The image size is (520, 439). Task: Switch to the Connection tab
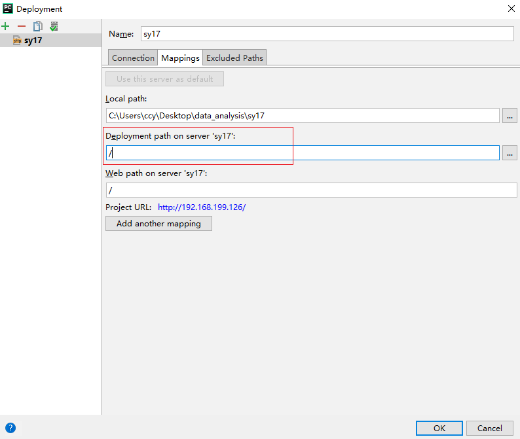pos(133,58)
